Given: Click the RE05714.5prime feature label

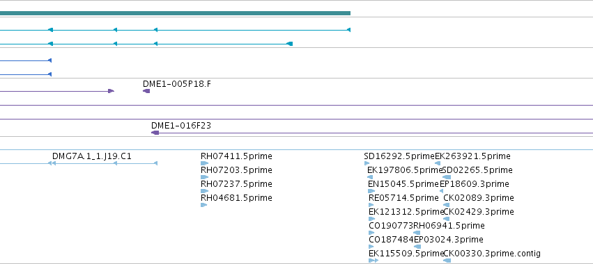Looking at the screenshot, I should (x=403, y=198).
